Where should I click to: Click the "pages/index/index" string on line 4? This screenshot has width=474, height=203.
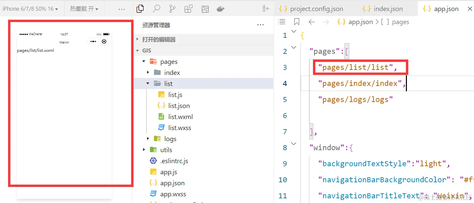[360, 84]
